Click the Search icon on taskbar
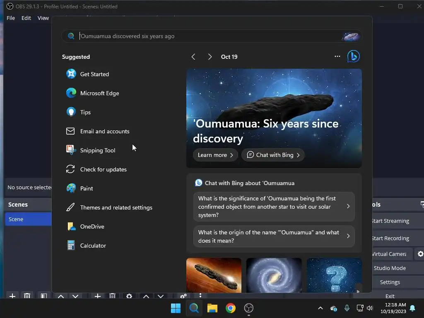424x318 pixels. pos(194,308)
